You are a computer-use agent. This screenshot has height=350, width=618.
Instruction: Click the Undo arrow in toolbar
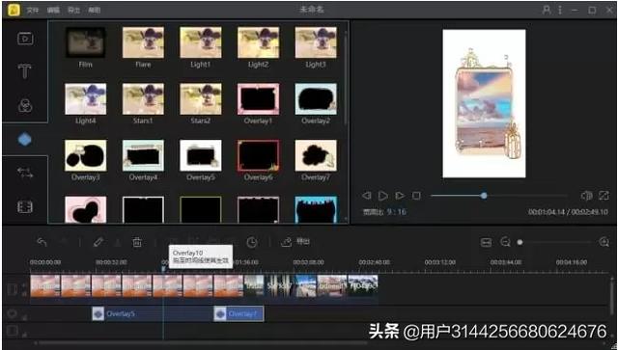(42, 242)
